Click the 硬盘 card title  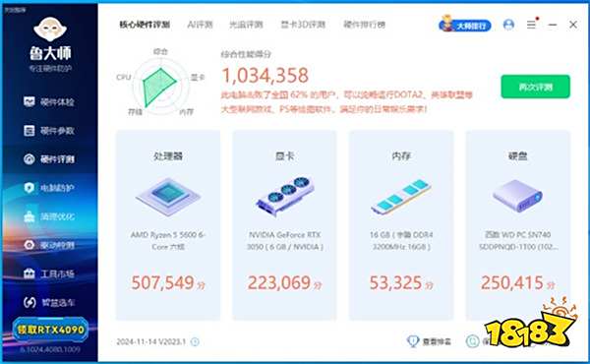coord(518,155)
